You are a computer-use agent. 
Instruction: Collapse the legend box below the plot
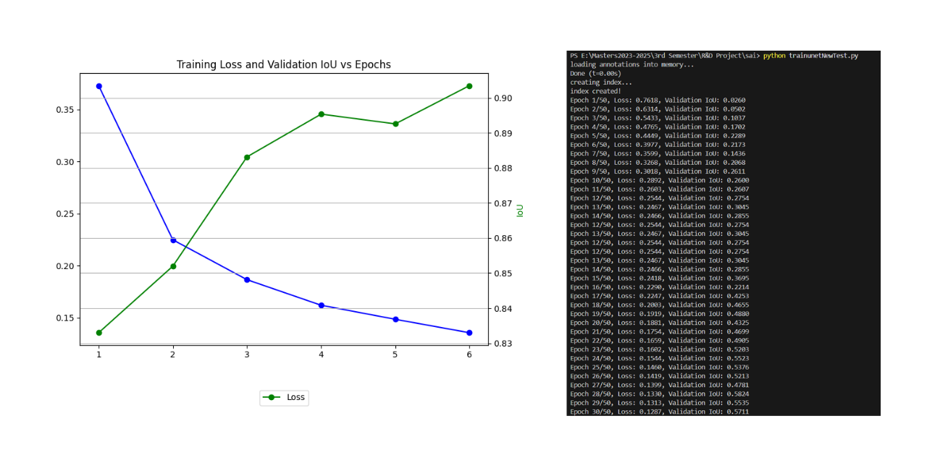pyautogui.click(x=284, y=397)
